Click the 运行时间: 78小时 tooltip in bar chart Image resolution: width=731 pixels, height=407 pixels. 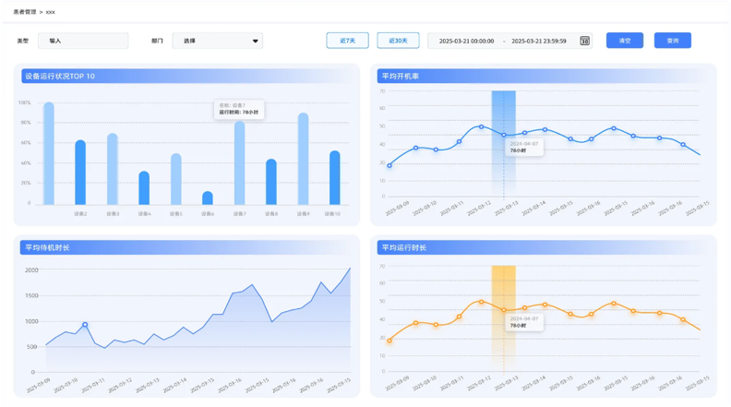239,109
